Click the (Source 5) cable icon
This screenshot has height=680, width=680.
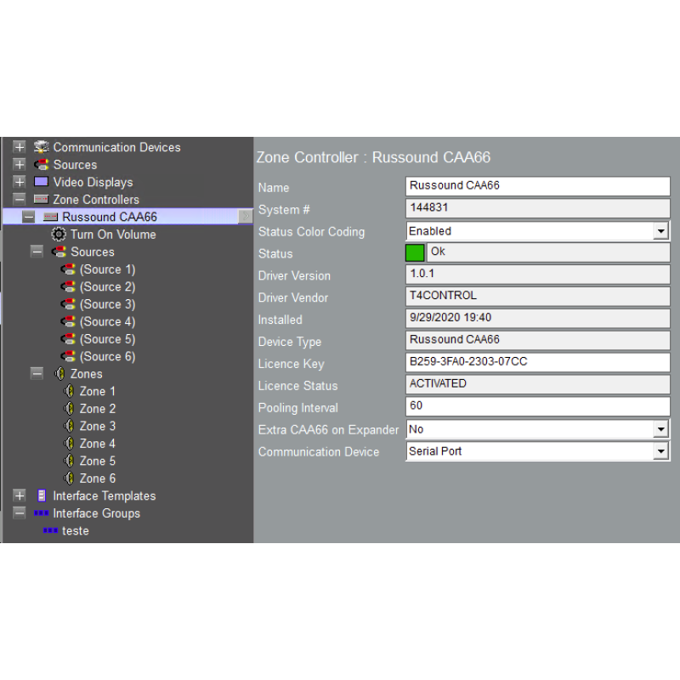(x=68, y=338)
